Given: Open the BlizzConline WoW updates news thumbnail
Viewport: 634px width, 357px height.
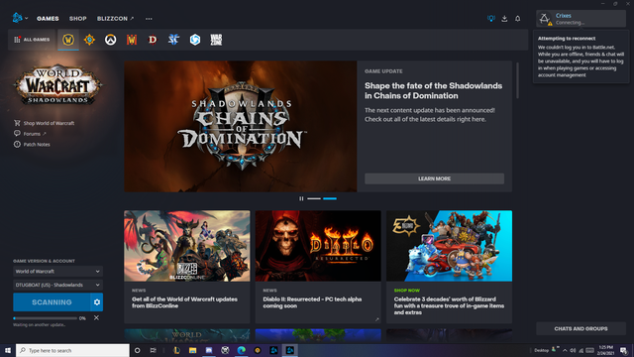Looking at the screenshot, I should 187,246.
